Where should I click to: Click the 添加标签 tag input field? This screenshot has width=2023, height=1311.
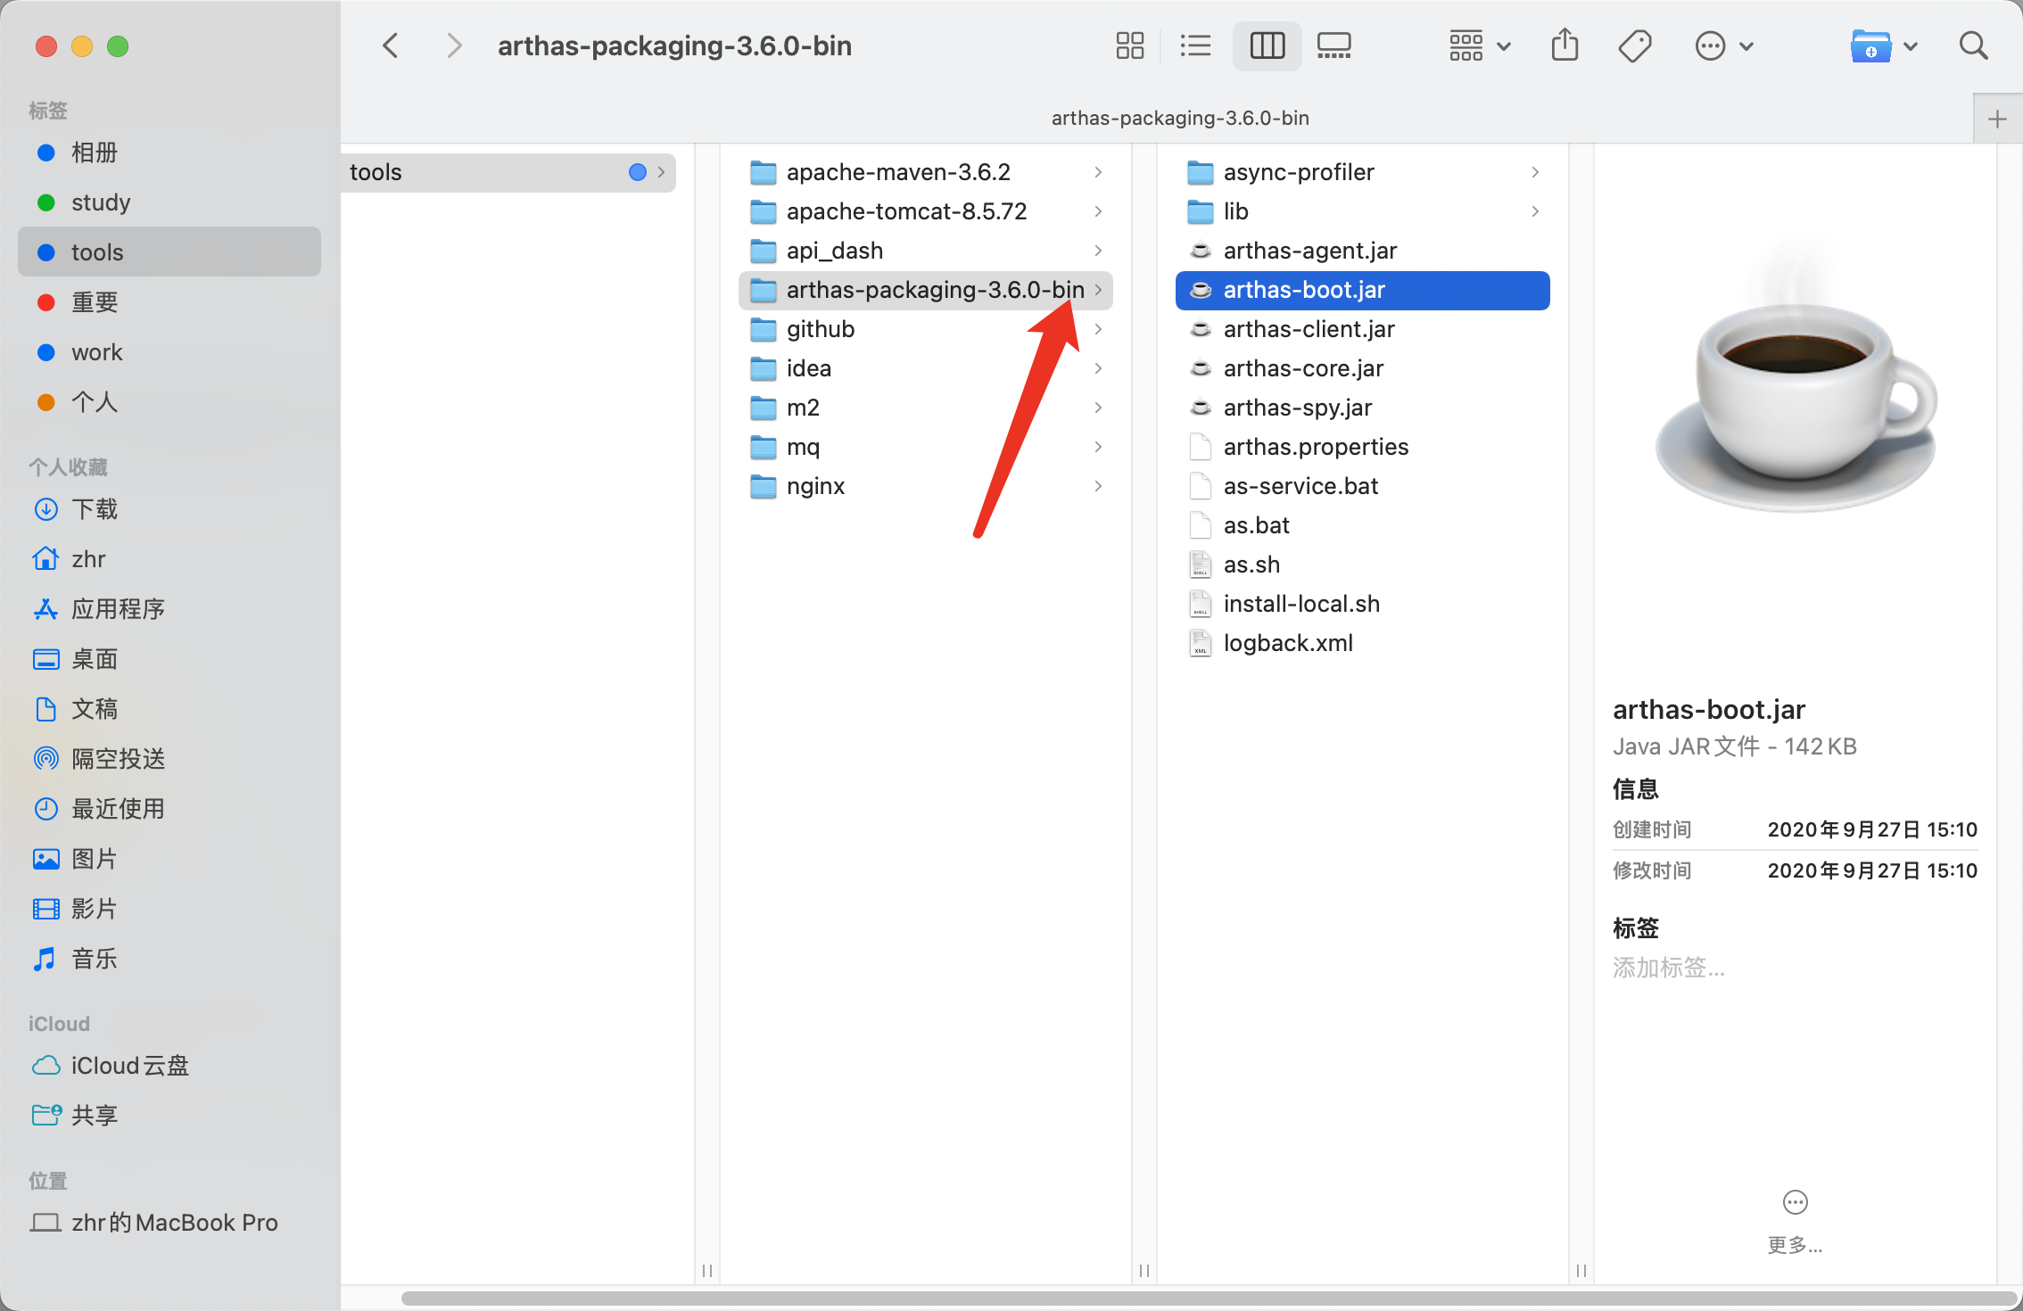[1668, 968]
